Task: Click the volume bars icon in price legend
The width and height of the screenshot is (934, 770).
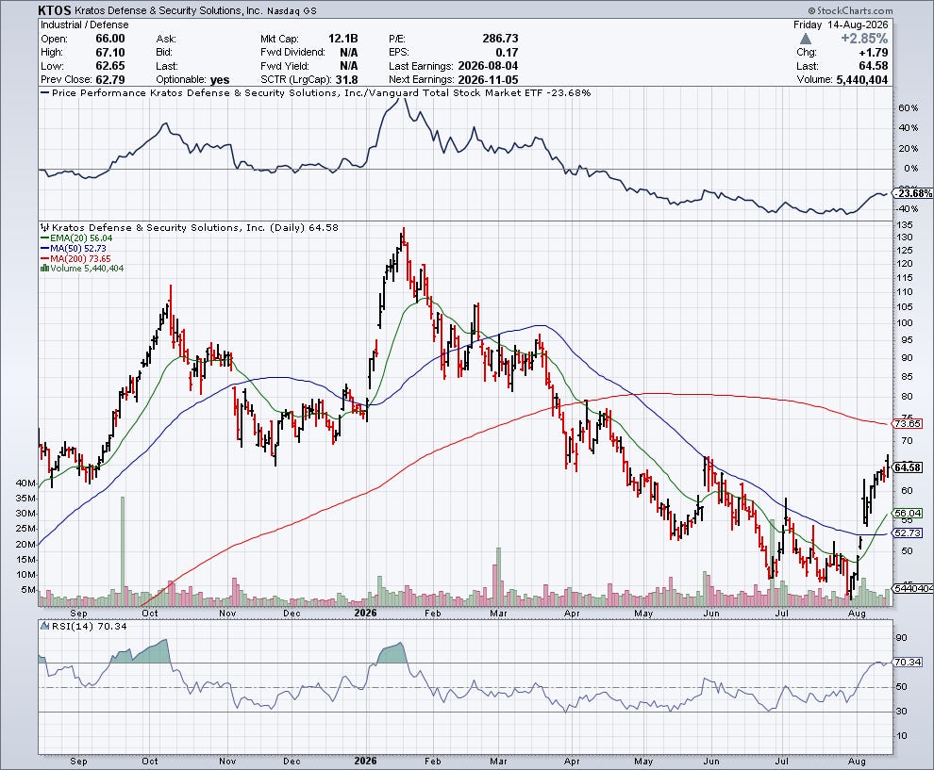Action: click(x=44, y=269)
